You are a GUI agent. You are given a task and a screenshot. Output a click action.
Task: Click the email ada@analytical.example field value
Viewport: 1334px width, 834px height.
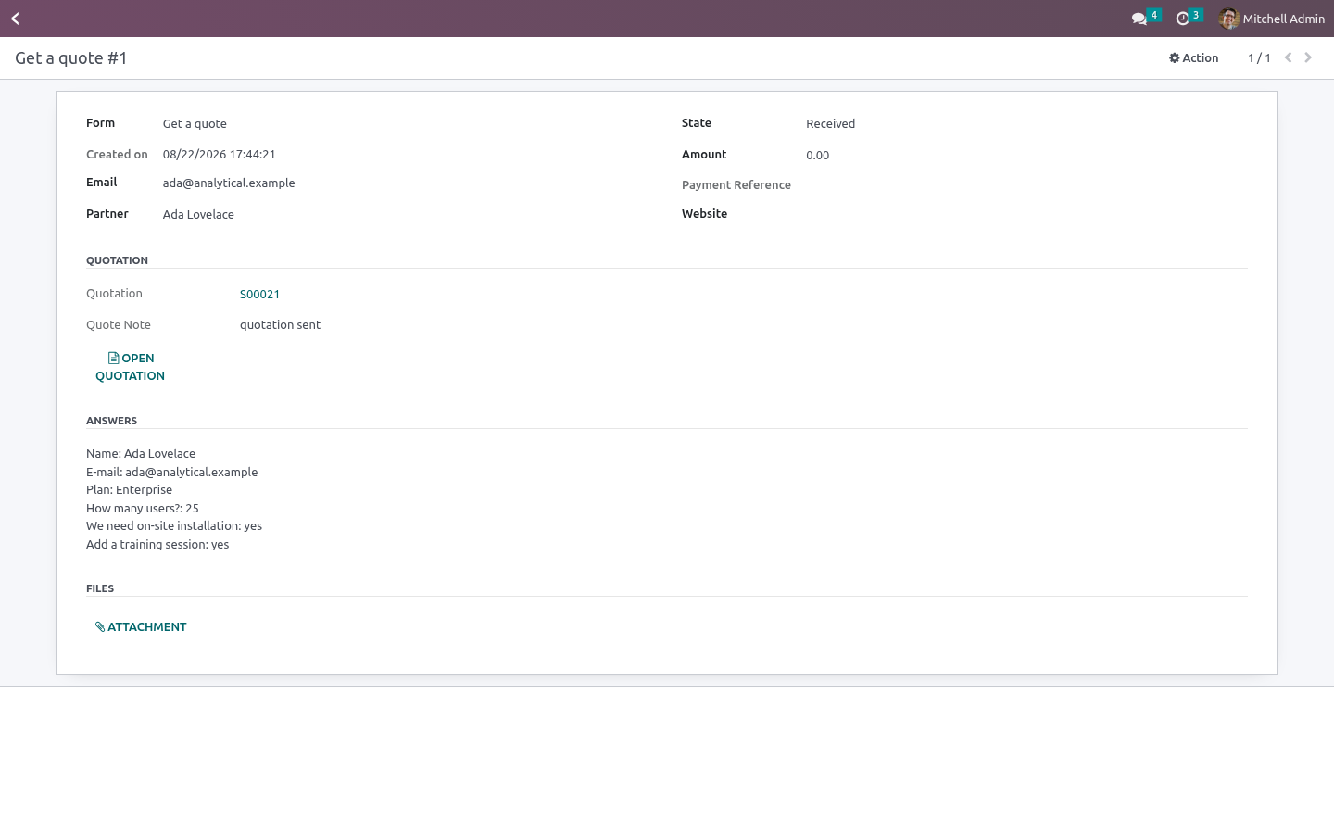pos(229,183)
